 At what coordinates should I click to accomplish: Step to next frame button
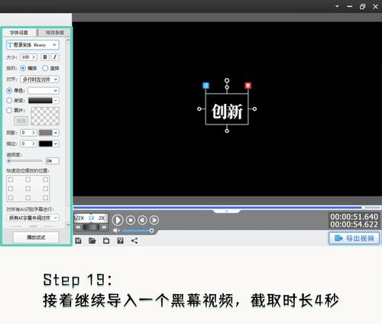(x=154, y=220)
